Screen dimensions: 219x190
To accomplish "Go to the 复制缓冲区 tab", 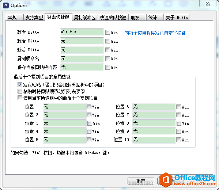I will [x=85, y=18].
